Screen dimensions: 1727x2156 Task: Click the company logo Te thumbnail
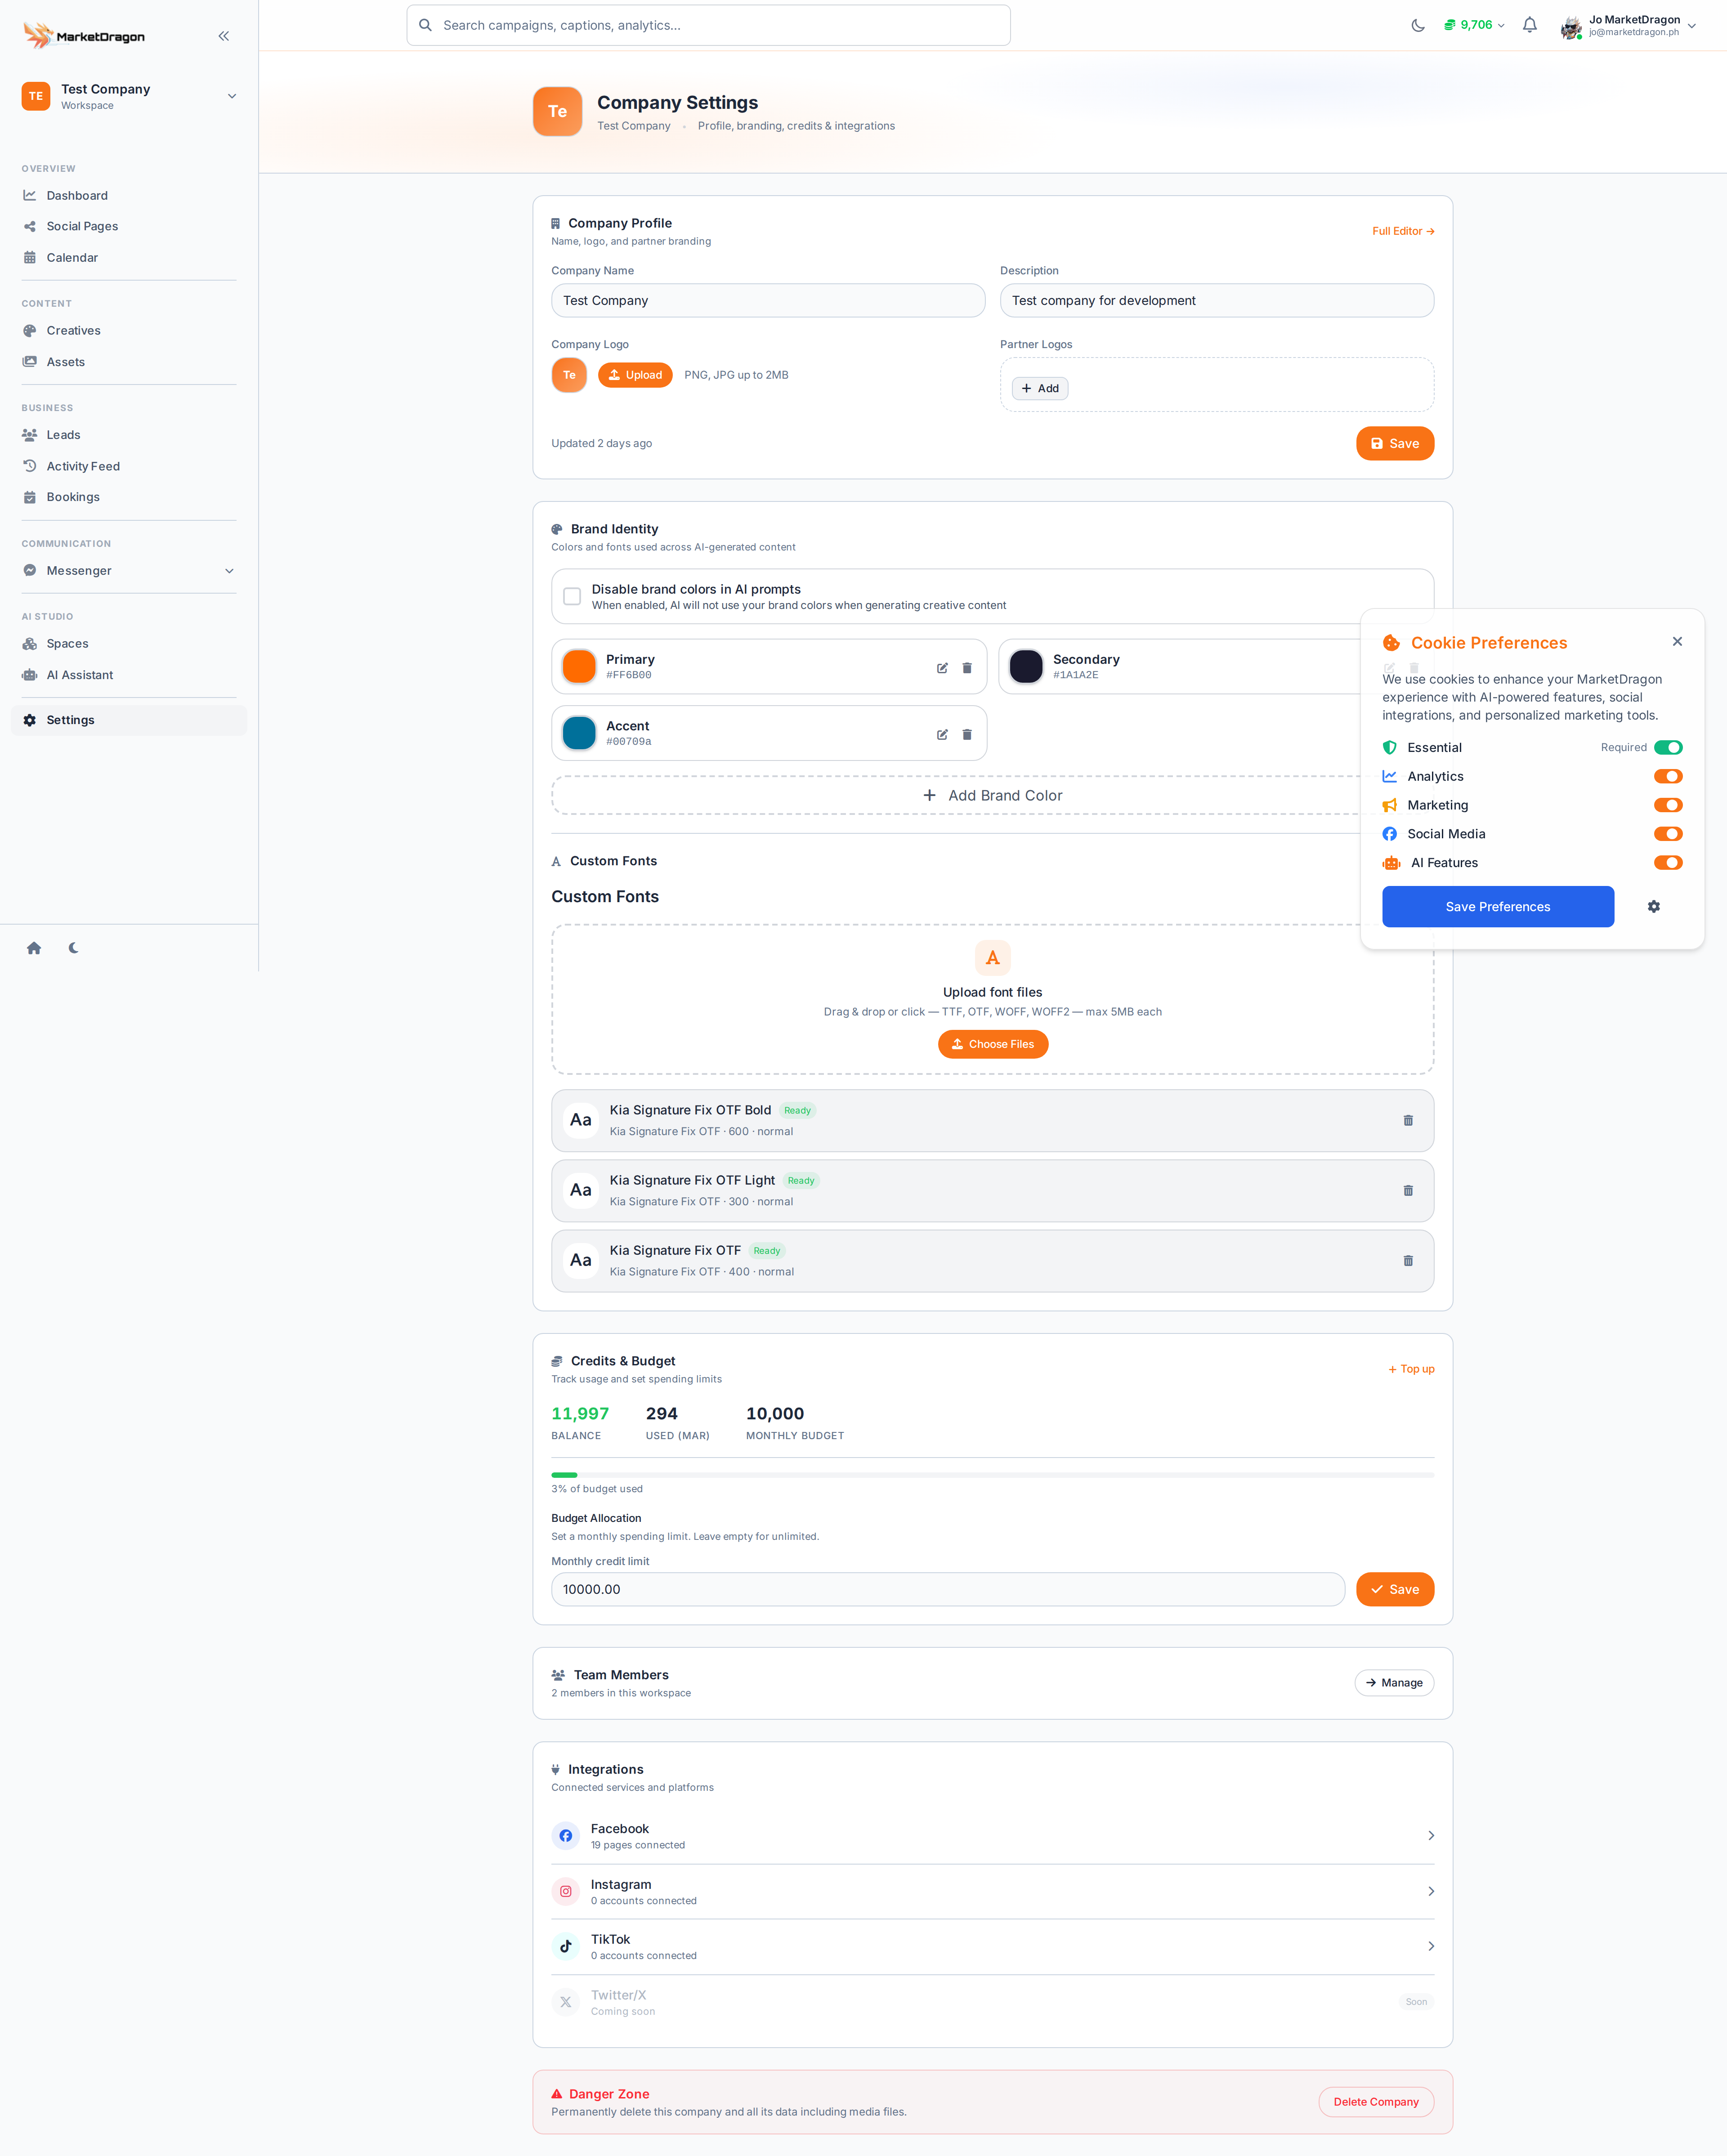coord(569,375)
